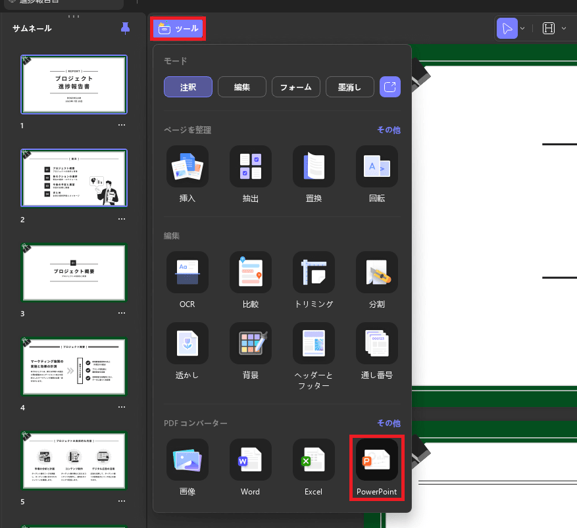577x528 pixels.
Task: Open page 1 thumbnail options menu
Action: [122, 125]
